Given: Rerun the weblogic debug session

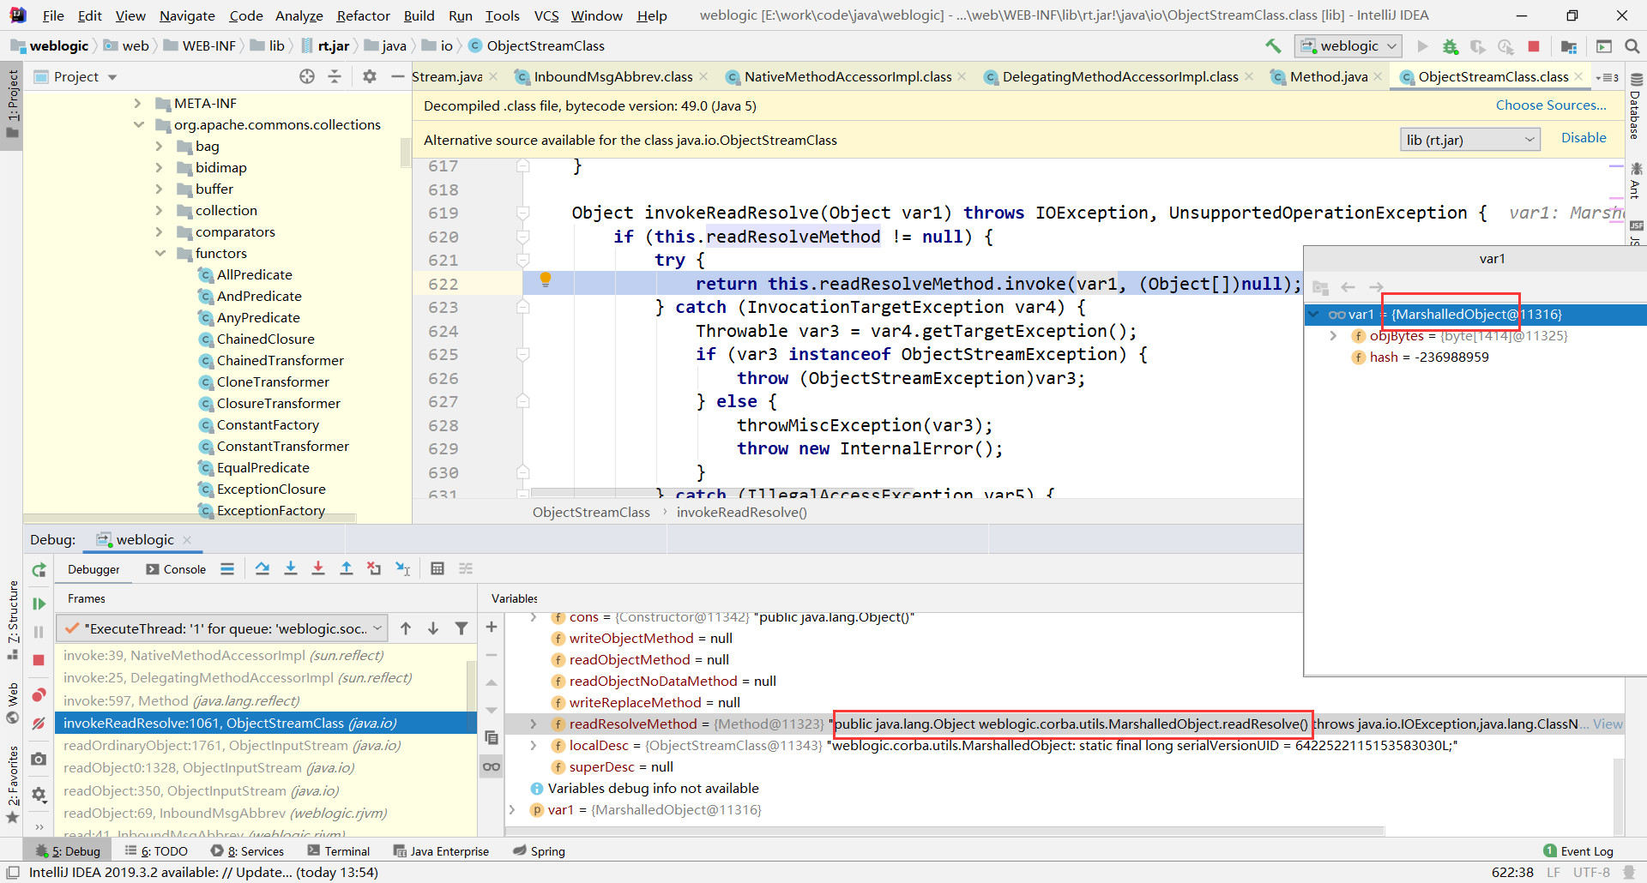Looking at the screenshot, I should 39,570.
